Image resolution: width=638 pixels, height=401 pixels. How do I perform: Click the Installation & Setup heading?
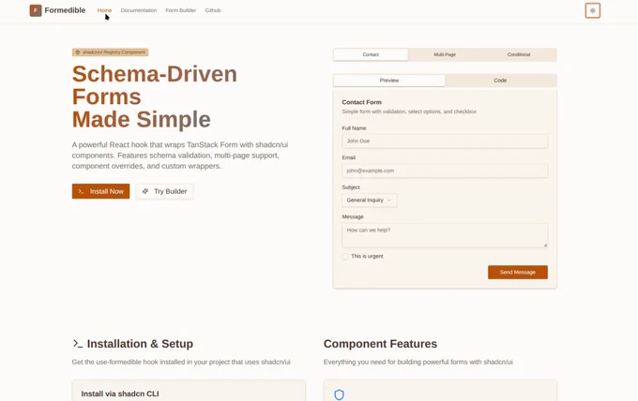140,344
